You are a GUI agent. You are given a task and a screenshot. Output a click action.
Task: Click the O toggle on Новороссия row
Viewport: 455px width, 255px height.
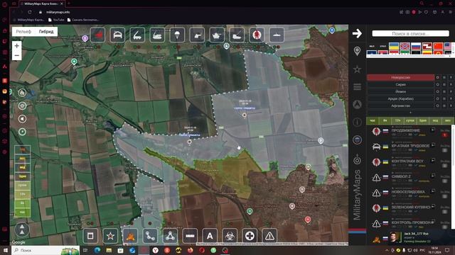(x=438, y=77)
